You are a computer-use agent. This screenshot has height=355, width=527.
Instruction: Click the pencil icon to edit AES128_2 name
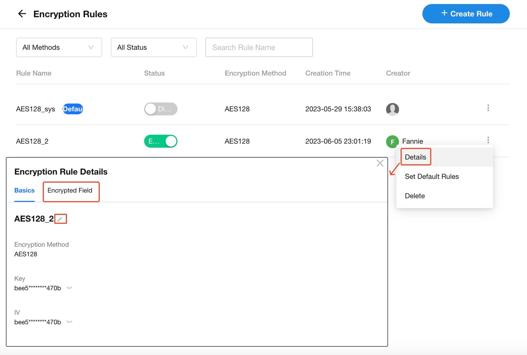[60, 219]
